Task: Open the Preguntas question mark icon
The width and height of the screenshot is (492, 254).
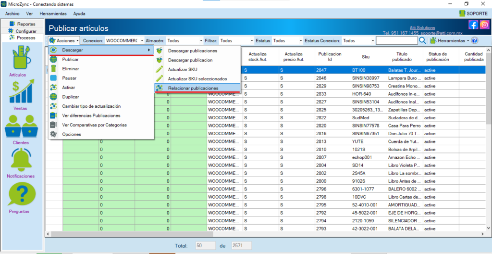Action: (x=22, y=194)
